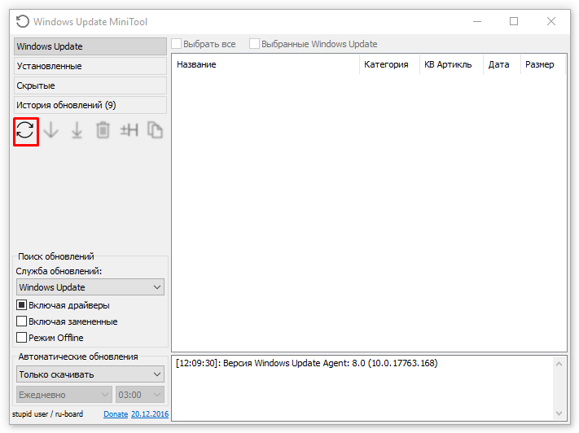This screenshot has width=579, height=433.
Task: Click the install updates arrow icon
Action: [77, 130]
